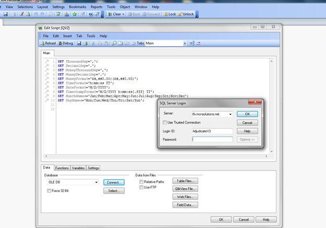326x228 pixels.
Task: Open the OLE DB database dropdown
Action: [x=97, y=182]
